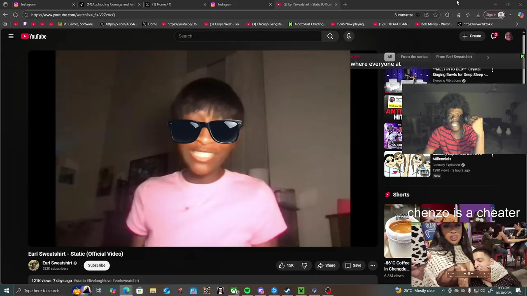Click the #earlsweatshirt hashtag
The width and height of the screenshot is (527, 296).
[126, 281]
